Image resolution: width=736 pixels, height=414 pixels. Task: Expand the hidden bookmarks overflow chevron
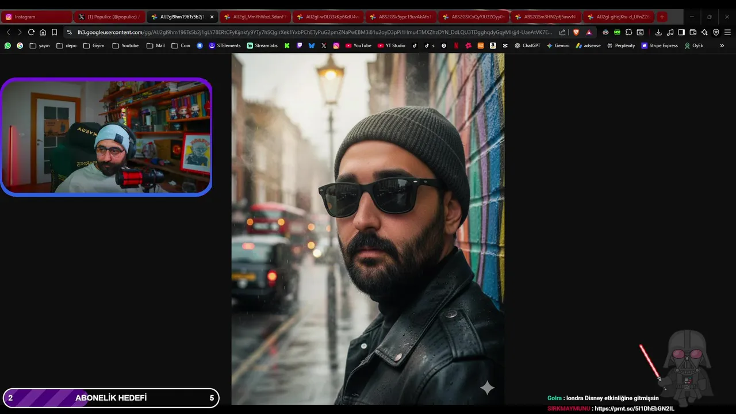pos(722,45)
